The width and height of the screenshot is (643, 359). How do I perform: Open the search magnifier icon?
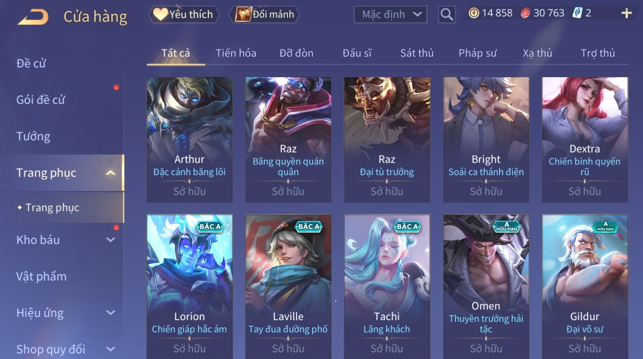pyautogui.click(x=447, y=14)
